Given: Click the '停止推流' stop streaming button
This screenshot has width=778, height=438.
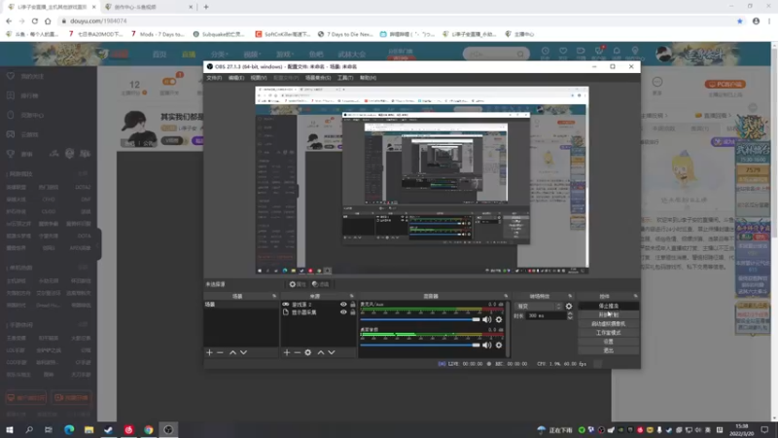Looking at the screenshot, I should [x=609, y=306].
